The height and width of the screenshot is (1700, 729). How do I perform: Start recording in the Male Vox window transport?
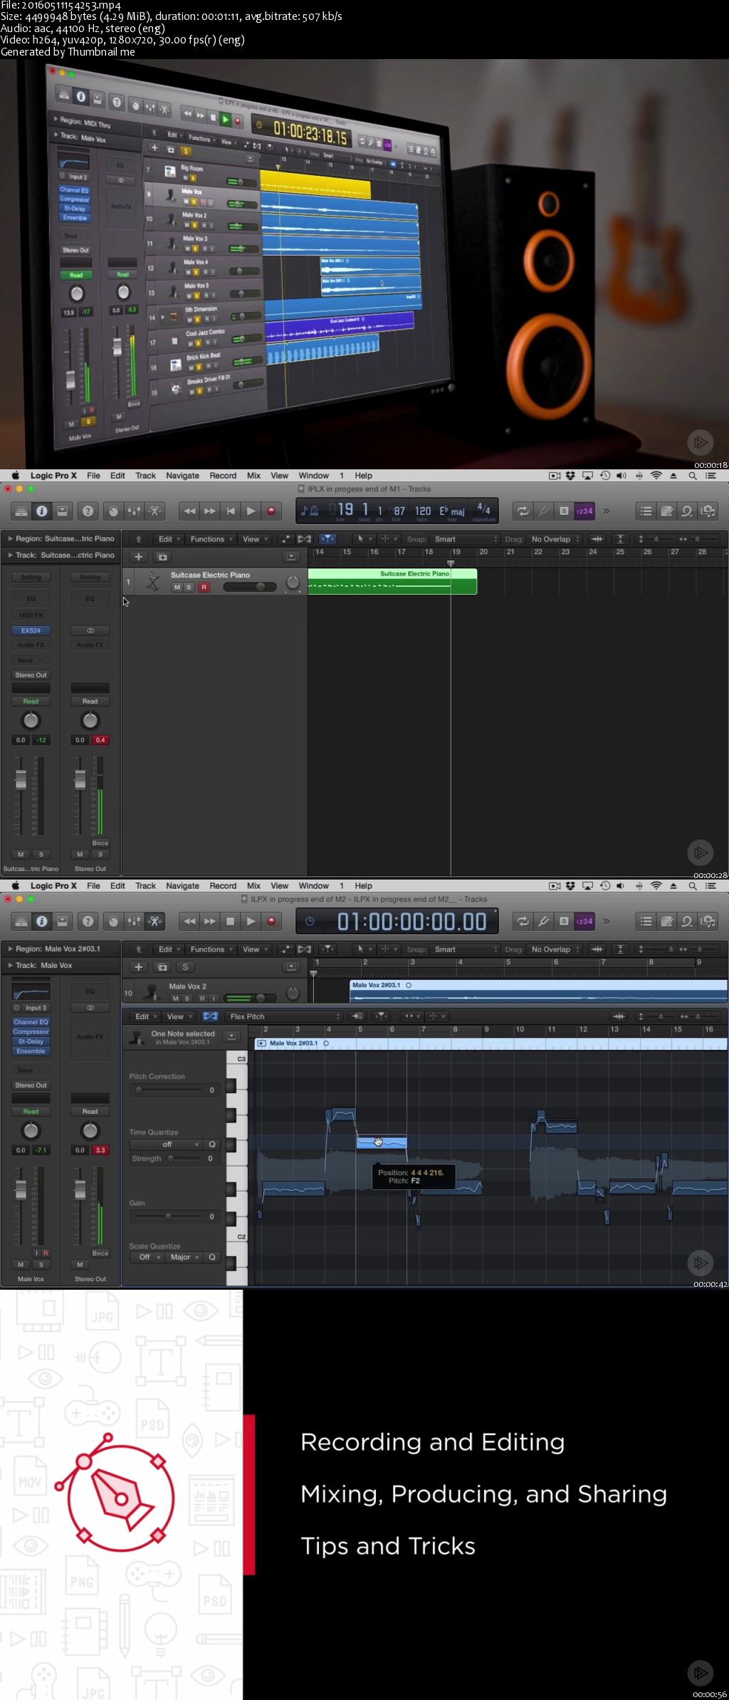pyautogui.click(x=271, y=921)
